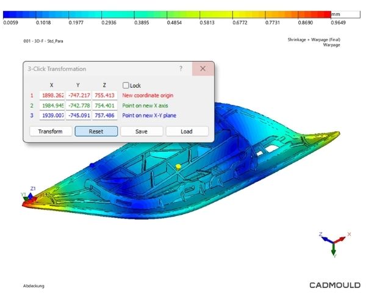The height and width of the screenshot is (305, 366).
Task: Close the 3-Click Transformation dialog
Action: click(203, 69)
